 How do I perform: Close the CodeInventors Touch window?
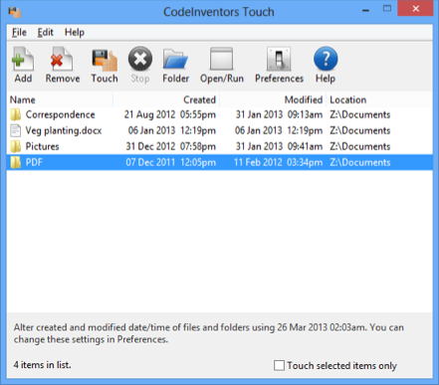(x=415, y=9)
